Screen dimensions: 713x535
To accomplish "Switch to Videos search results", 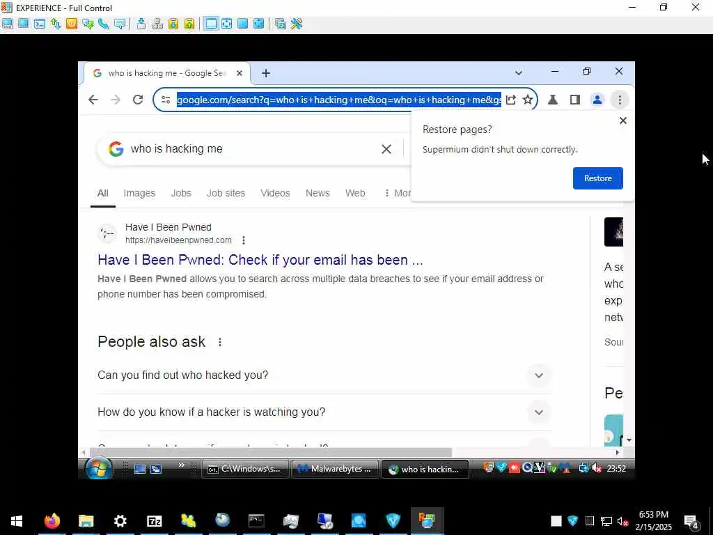I will coord(275,193).
